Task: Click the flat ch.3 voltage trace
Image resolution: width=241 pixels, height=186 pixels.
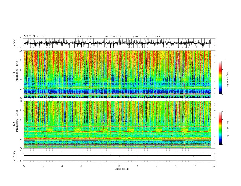Action: tap(117, 156)
